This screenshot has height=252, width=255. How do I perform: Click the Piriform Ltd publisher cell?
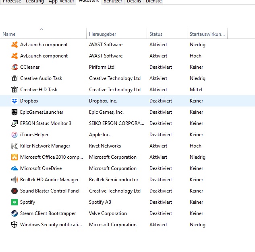[x=102, y=67]
